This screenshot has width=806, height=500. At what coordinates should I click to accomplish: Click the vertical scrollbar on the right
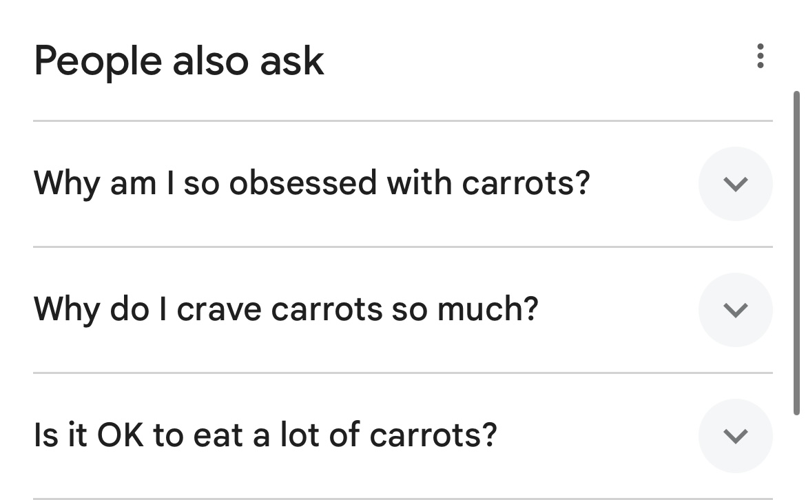(x=797, y=252)
